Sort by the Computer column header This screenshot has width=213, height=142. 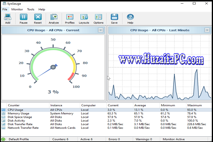pyautogui.click(x=93, y=105)
